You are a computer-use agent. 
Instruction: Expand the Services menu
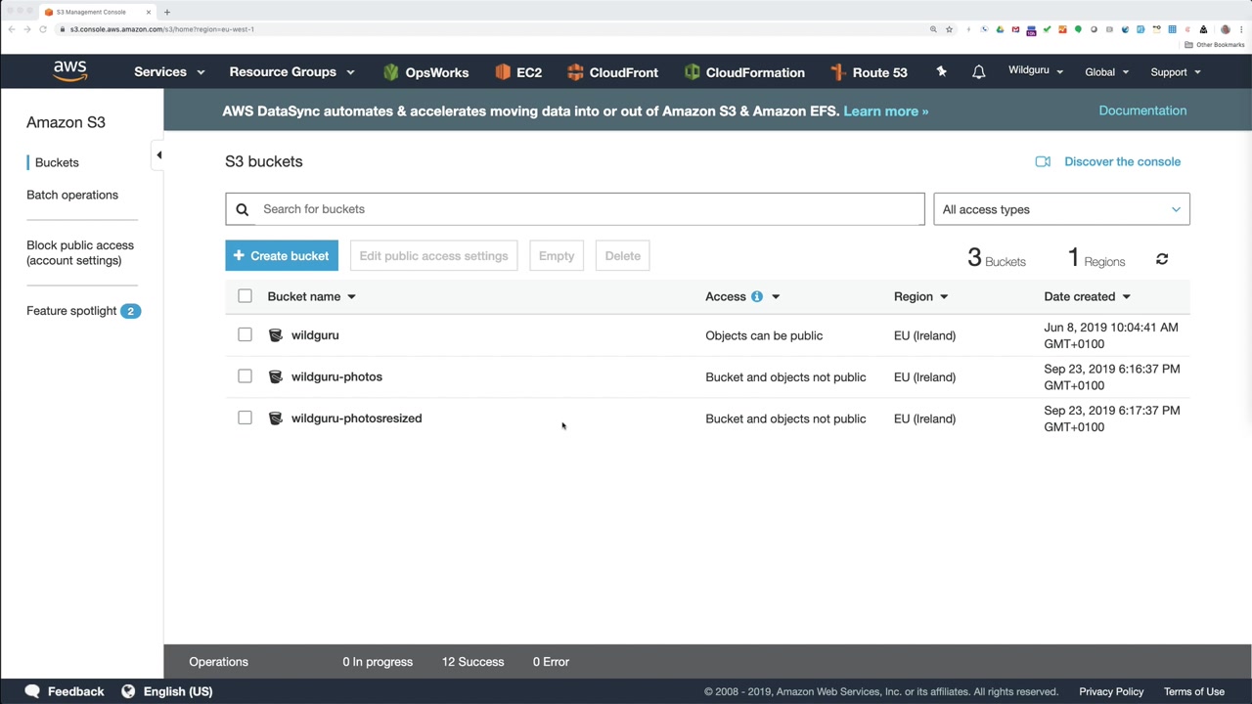169,72
